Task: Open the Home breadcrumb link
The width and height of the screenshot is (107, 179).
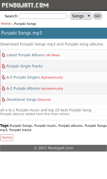Action: [x=6, y=24]
